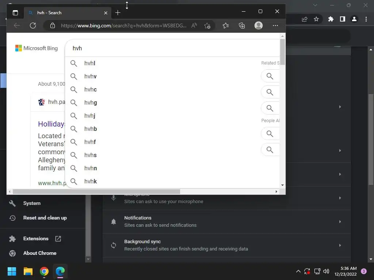Open Windows Start menu
This screenshot has height=280, width=374.
pyautogui.click(x=12, y=271)
